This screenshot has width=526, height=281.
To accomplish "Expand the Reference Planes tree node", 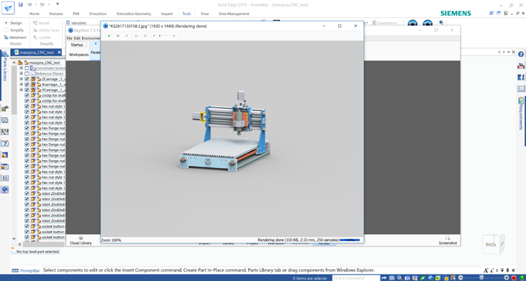I will [21, 73].
